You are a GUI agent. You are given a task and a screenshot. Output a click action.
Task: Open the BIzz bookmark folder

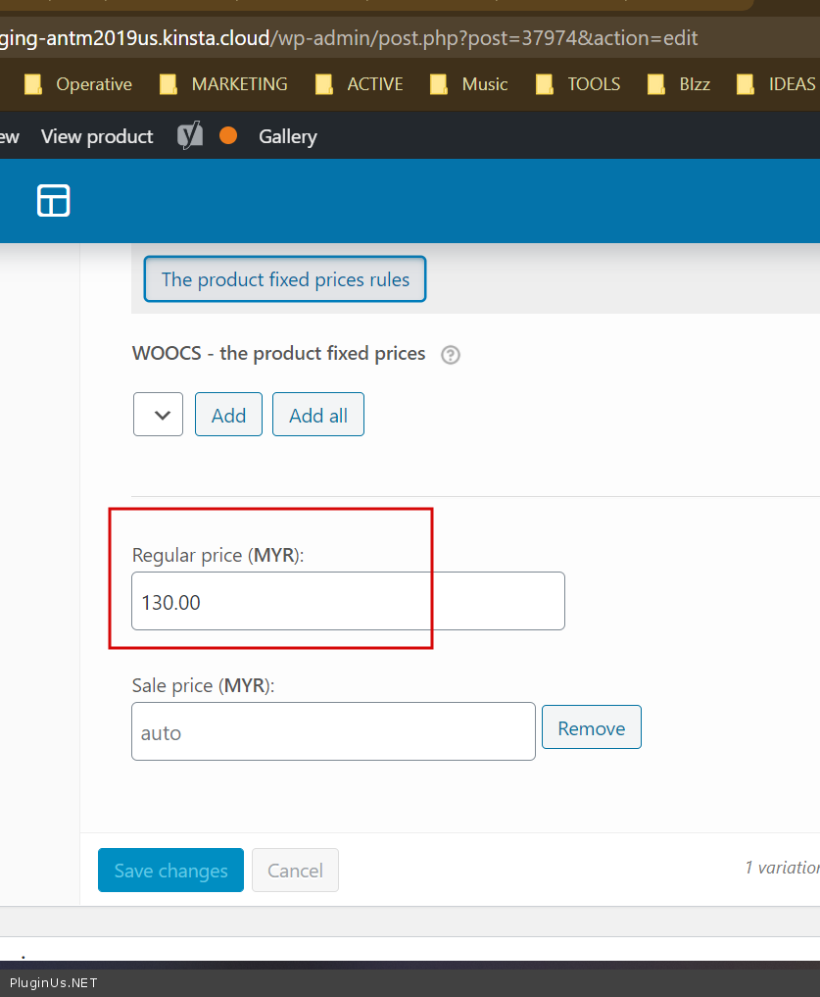pos(679,84)
